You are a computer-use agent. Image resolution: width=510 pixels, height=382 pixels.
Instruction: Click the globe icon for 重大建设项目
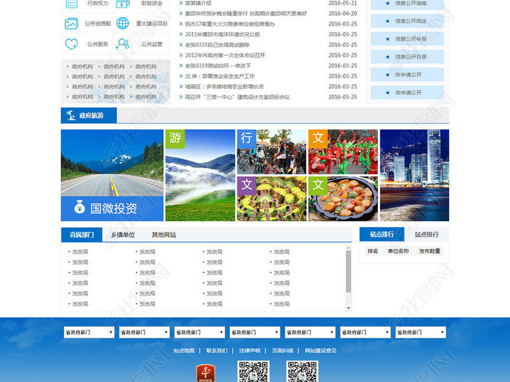click(x=122, y=24)
